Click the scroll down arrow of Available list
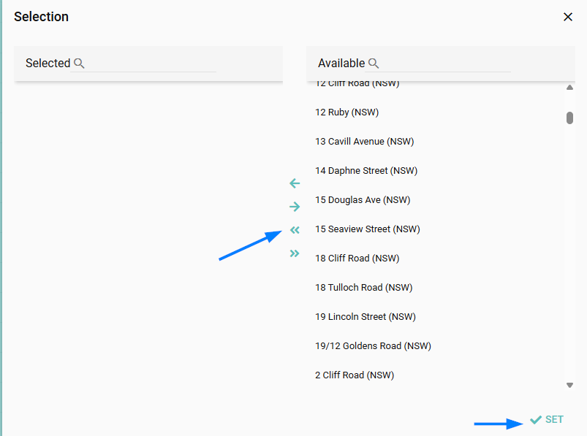Viewport: 587px width, 436px height. [569, 385]
